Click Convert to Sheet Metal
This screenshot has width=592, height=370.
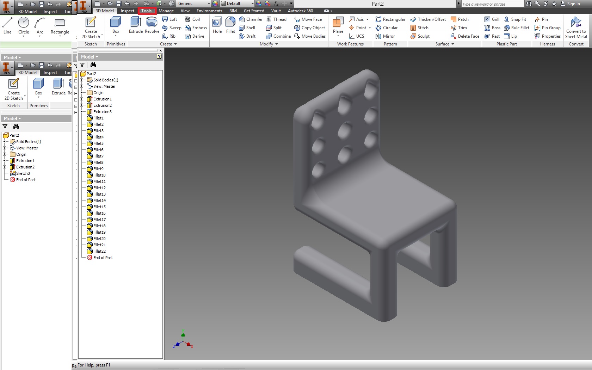576,27
